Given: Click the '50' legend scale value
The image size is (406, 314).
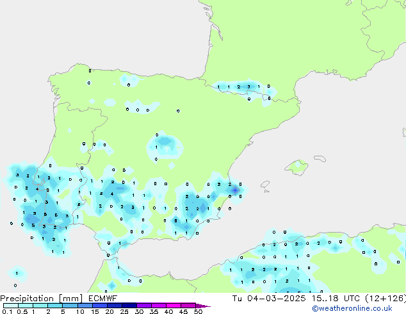Looking at the screenshot, I should pos(198,311).
